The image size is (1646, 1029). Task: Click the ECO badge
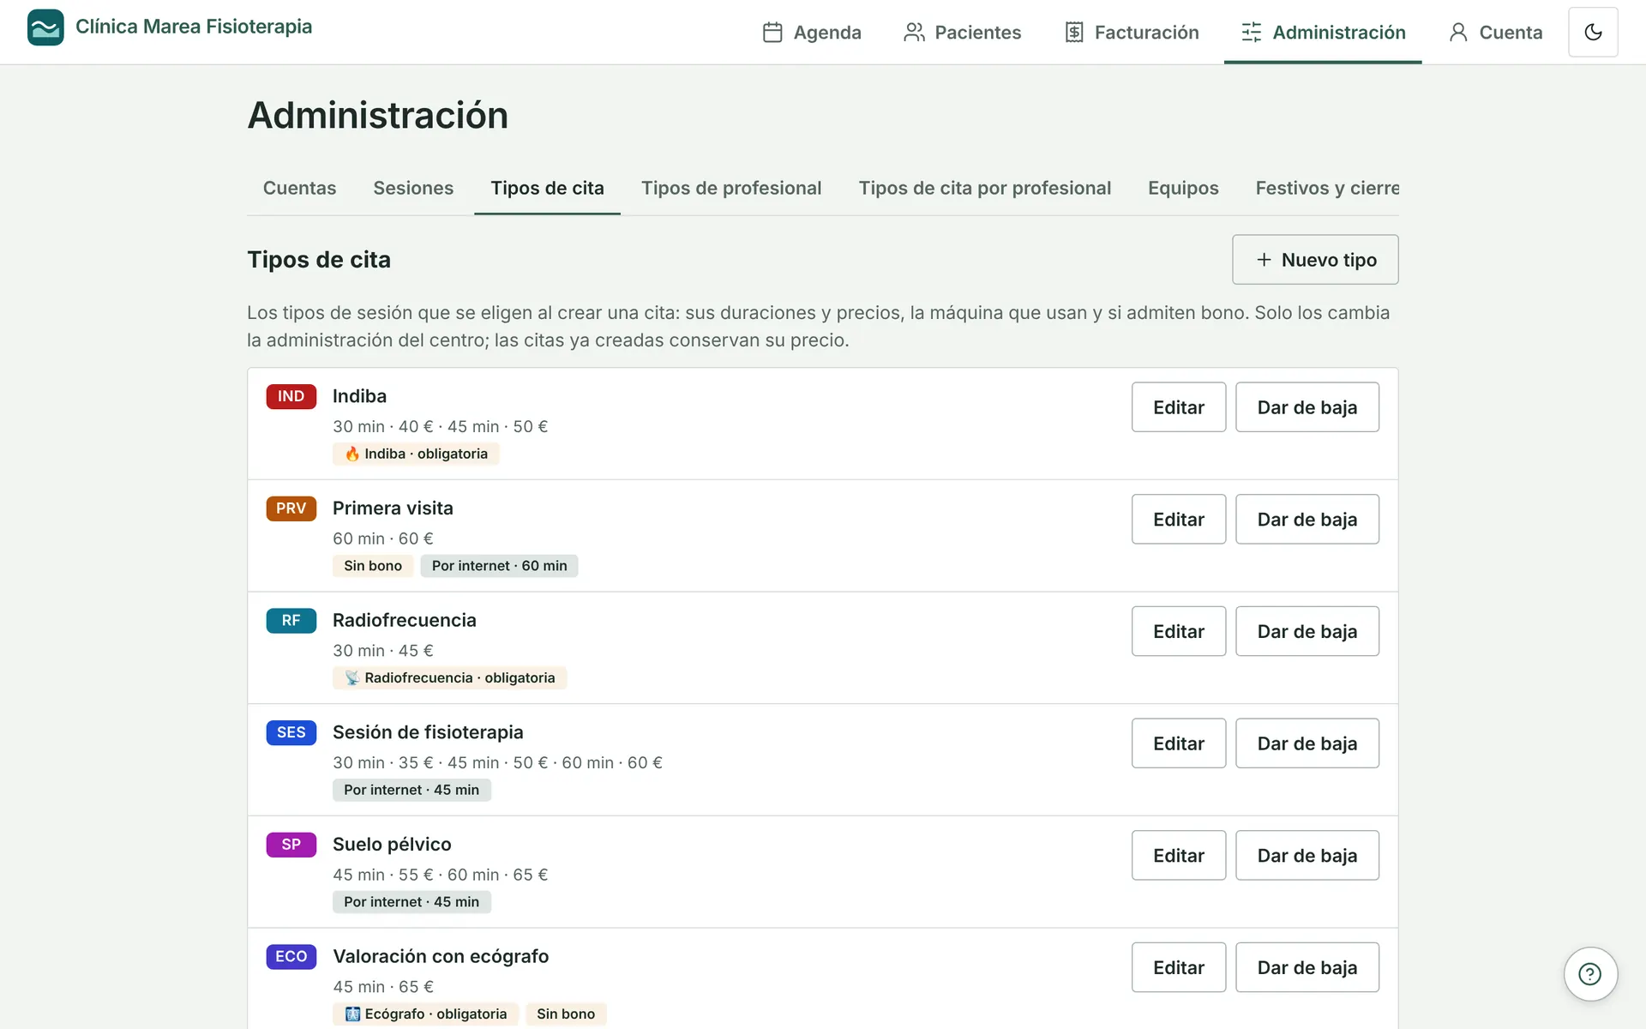point(291,957)
